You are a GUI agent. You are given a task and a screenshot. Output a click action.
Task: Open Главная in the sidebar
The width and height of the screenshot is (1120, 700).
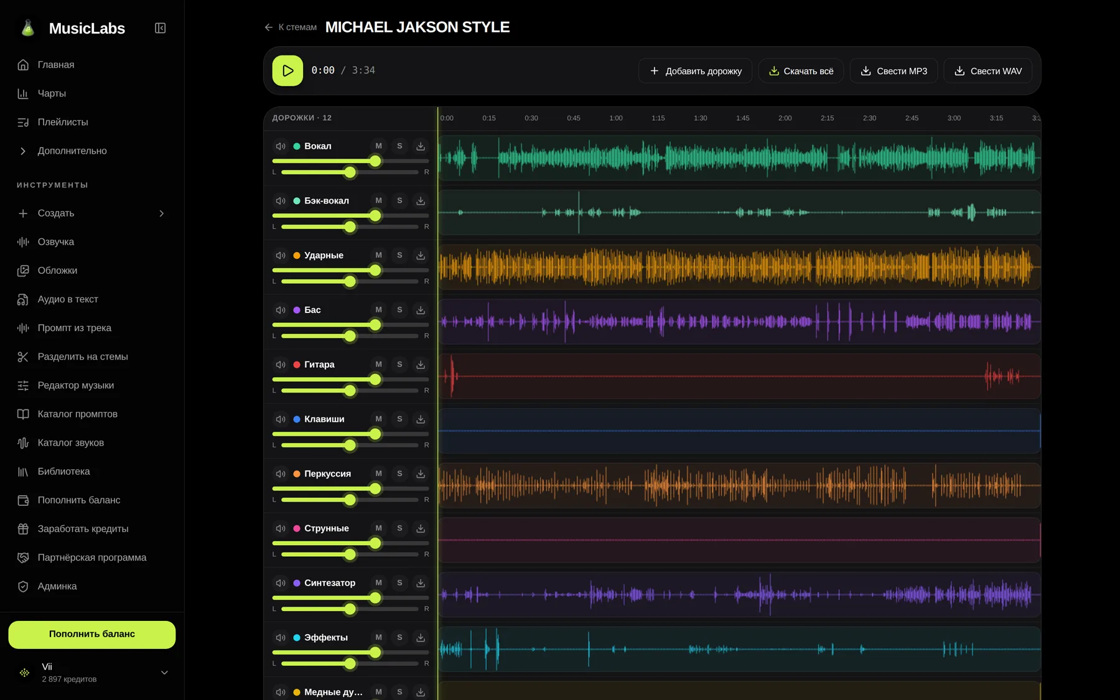92,65
